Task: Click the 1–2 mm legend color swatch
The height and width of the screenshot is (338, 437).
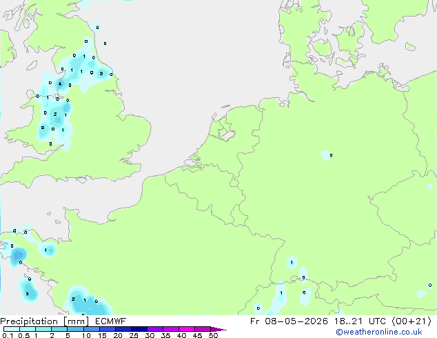Action: pos(43,329)
